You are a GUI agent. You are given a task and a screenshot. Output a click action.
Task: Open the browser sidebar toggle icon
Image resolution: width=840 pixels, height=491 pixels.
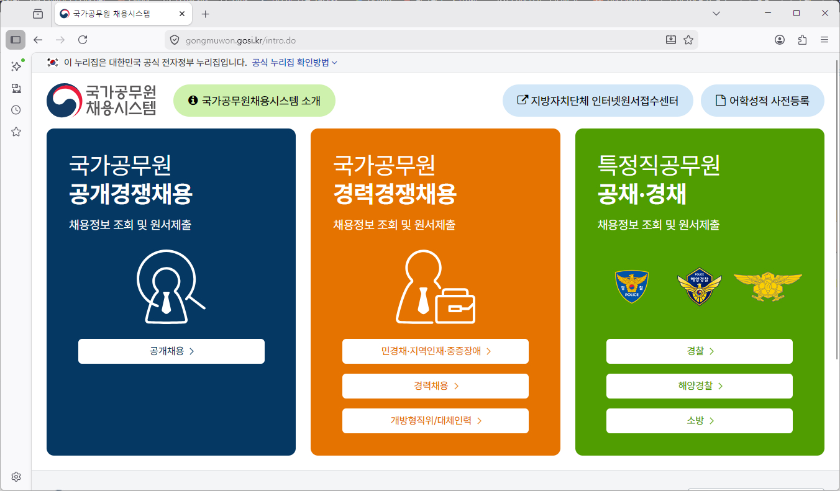(16, 40)
